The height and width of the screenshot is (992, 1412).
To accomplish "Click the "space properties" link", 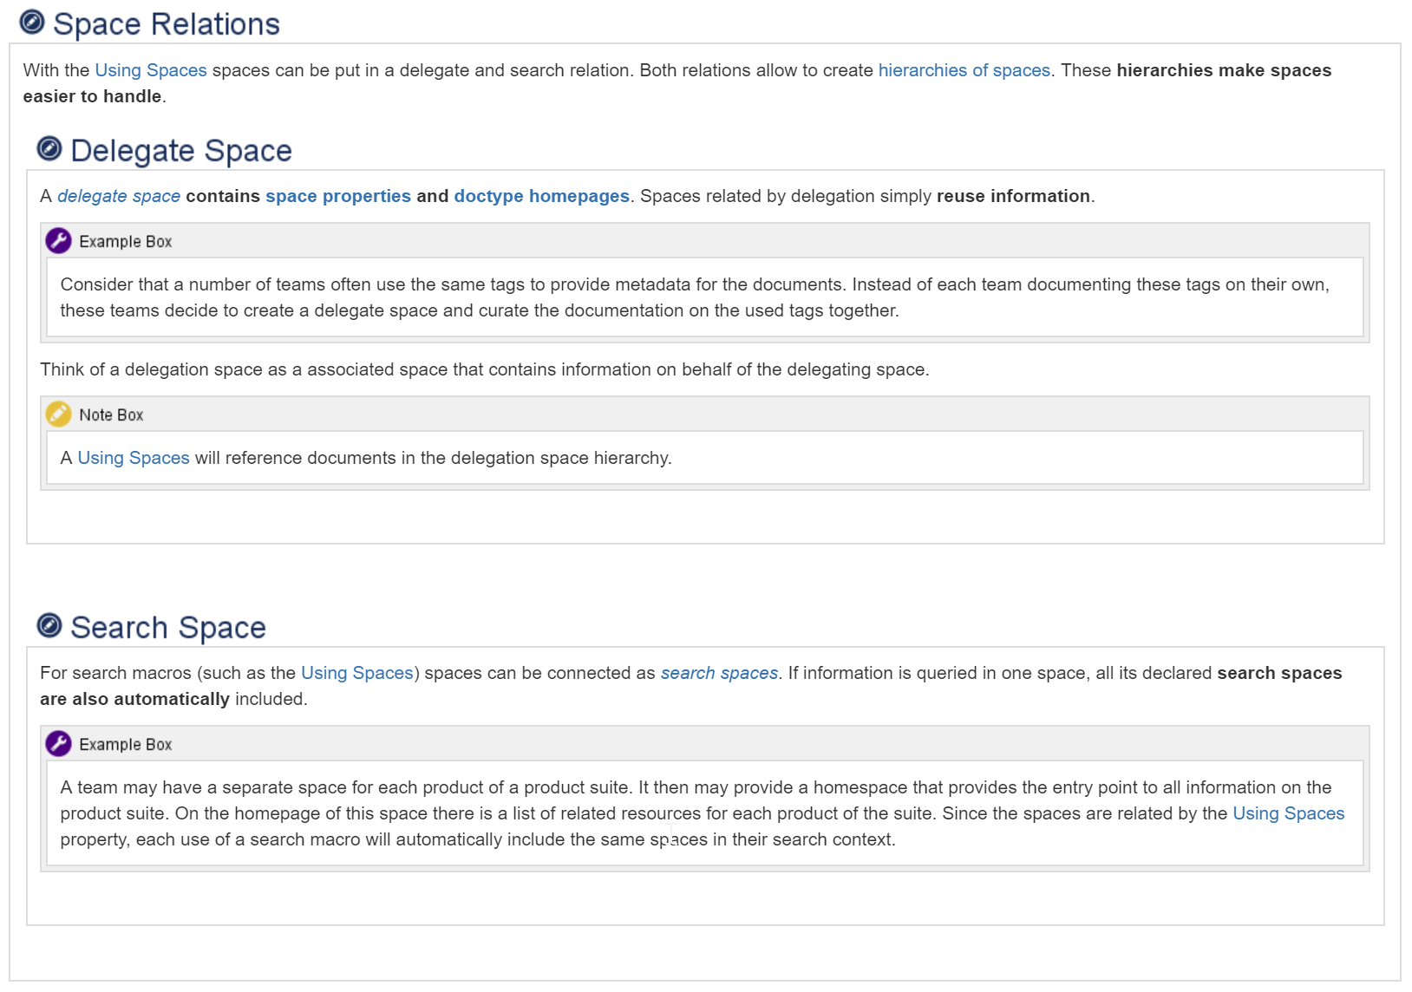I will [337, 196].
